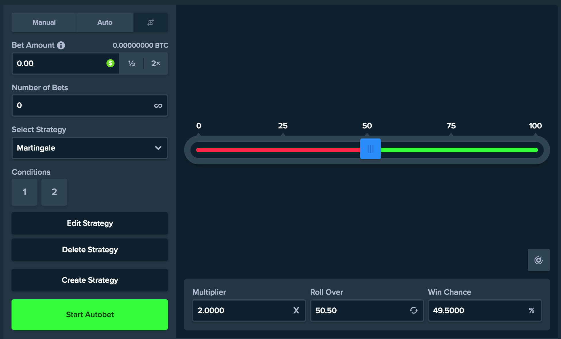Screen dimensions: 561x339
Task: Expand the Martingale strategy chevron
Action: pos(157,148)
